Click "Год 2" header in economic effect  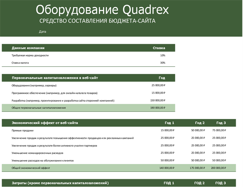200,123
